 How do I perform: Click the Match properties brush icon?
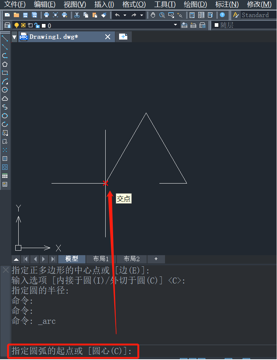point(104,15)
